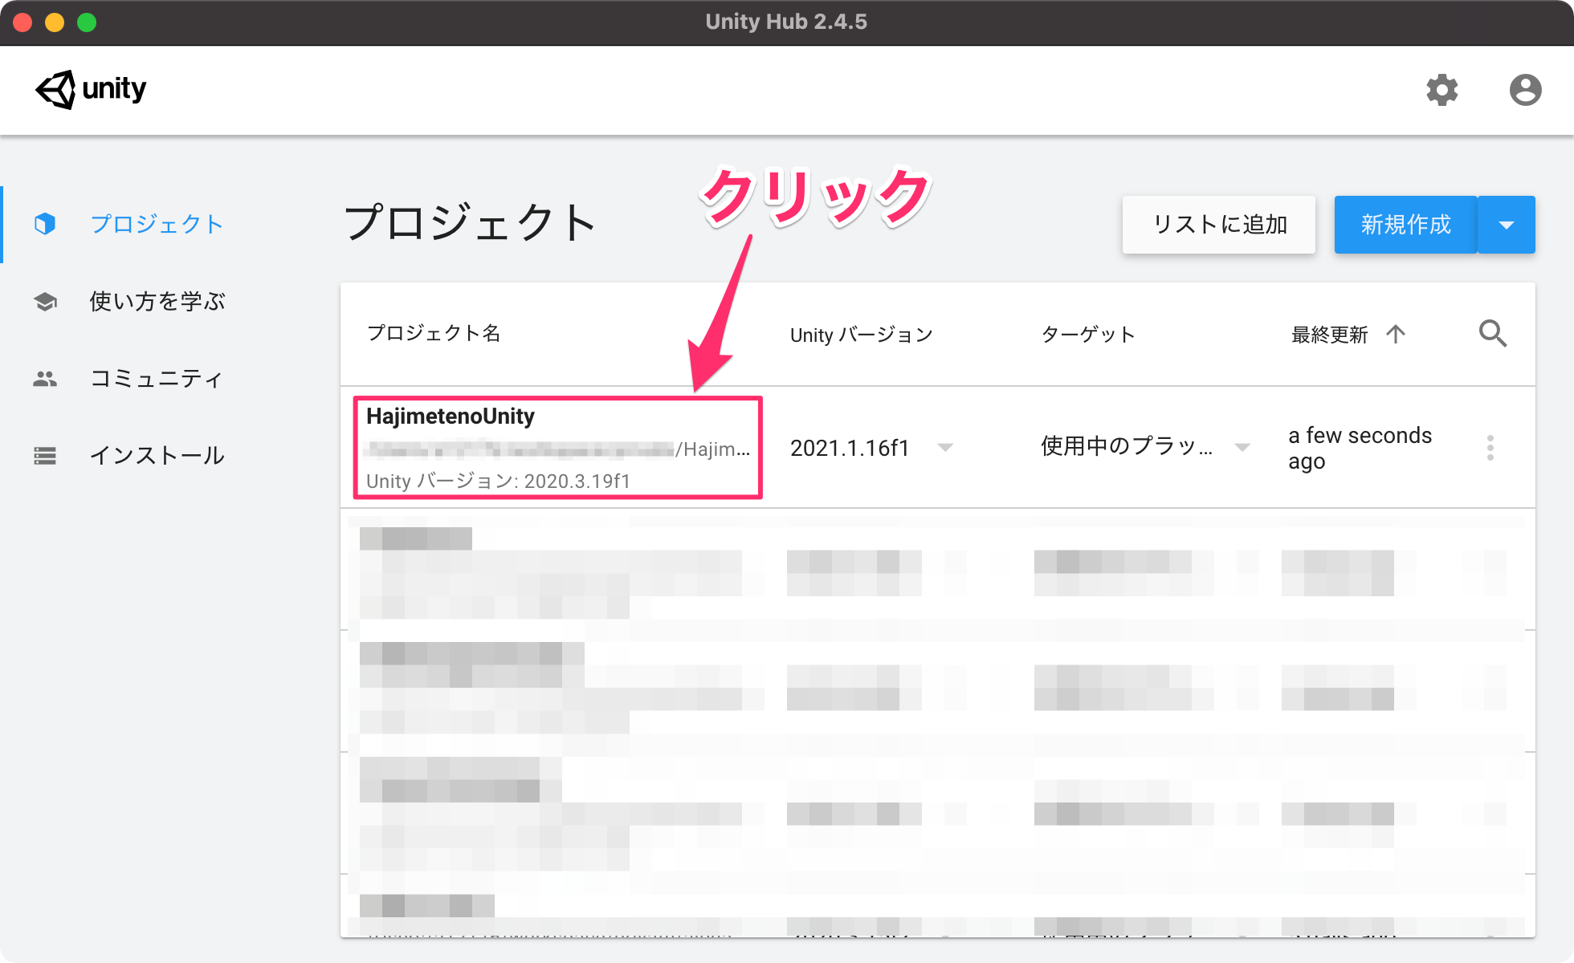Screen dimensions: 1574x963
Task: Click the 'a few seconds ago' timestamp
Action: [1360, 448]
